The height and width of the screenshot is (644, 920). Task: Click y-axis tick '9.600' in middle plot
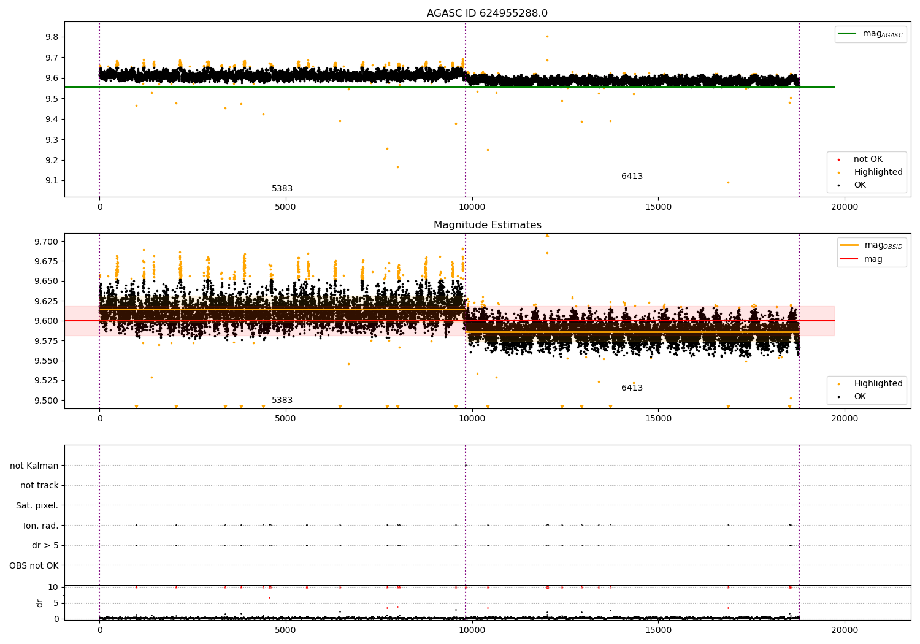click(x=47, y=321)
